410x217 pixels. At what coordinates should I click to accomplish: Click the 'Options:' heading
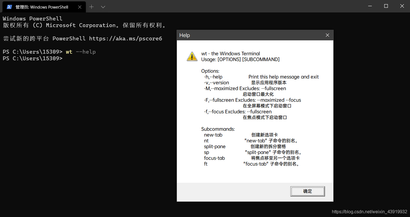click(x=210, y=71)
